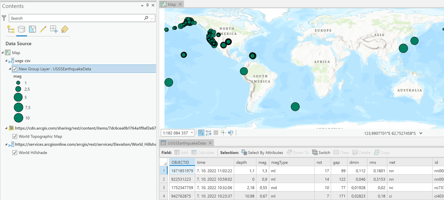Collapse the usgs-csv data source node

point(7,61)
